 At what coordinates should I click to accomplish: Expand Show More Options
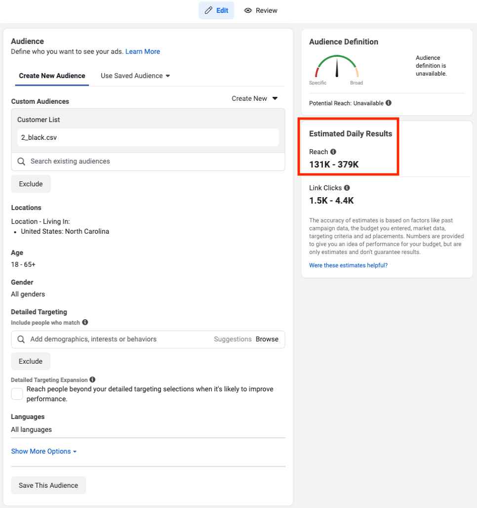pyautogui.click(x=43, y=451)
